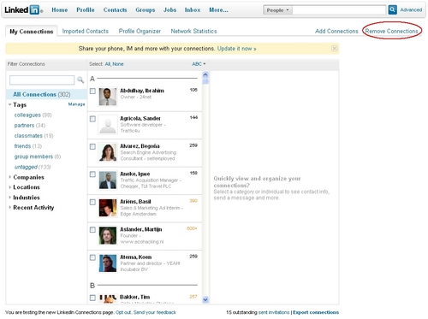Expand the Locations filter
428x319 pixels.
(x=10, y=187)
